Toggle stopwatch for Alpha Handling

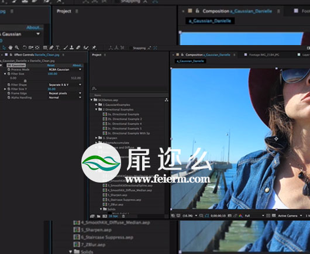pyautogui.click(x=9, y=98)
